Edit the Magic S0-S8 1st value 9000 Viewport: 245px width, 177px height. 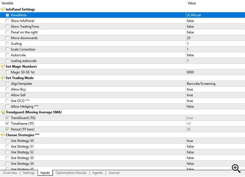pos(190,72)
